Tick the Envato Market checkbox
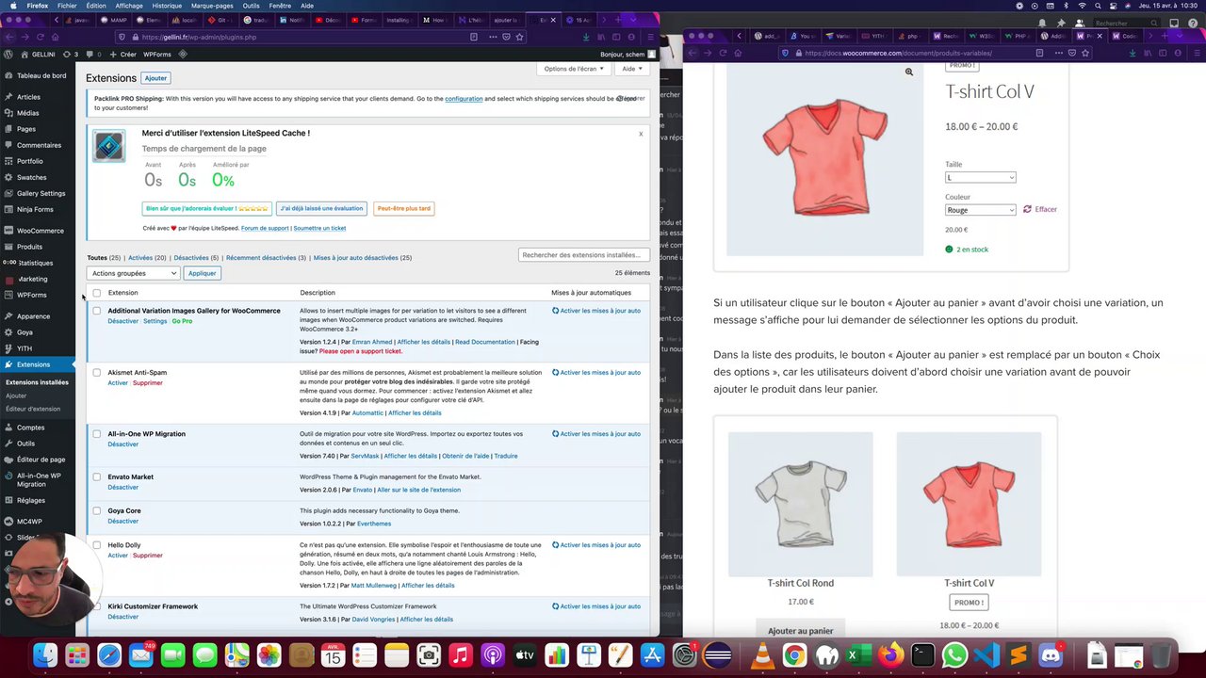Viewport: 1206px width, 678px height. [96, 477]
